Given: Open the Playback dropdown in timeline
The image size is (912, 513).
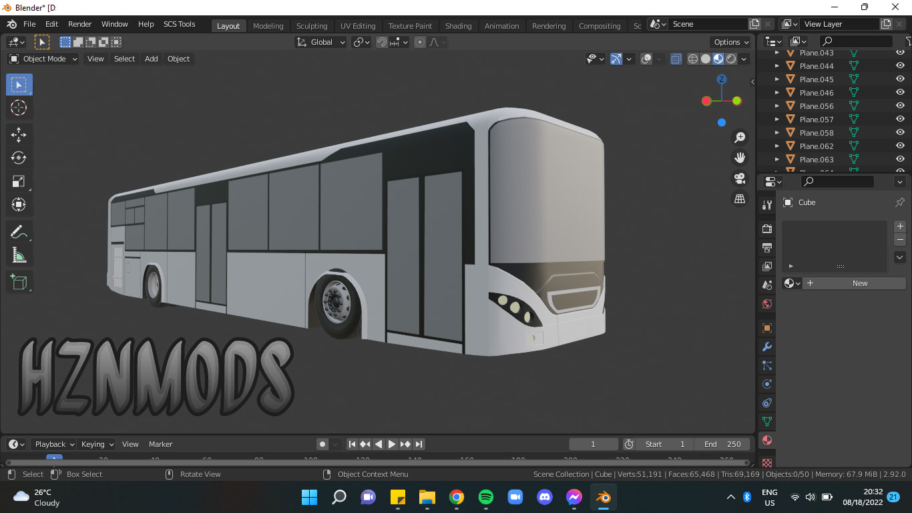Looking at the screenshot, I should [53, 444].
